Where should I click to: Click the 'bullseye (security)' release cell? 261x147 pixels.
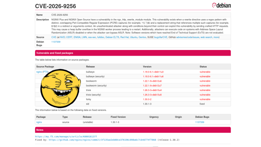click(x=95, y=76)
